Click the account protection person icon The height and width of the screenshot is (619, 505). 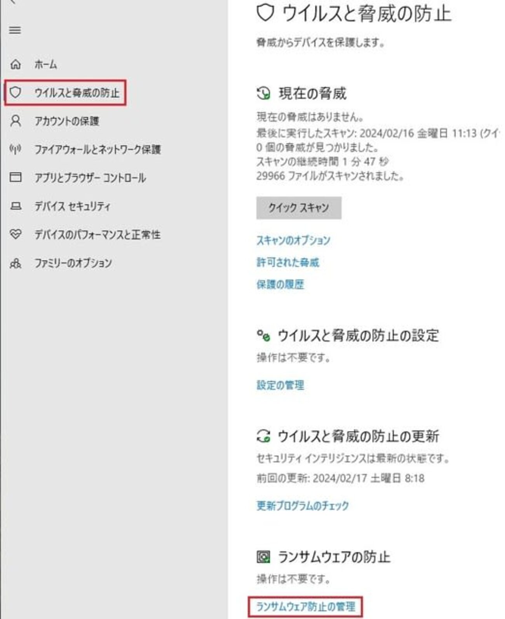(x=16, y=121)
